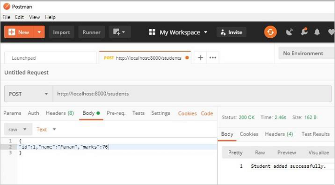Click the 200 OK status text
The image size is (335, 185).
(246, 118)
